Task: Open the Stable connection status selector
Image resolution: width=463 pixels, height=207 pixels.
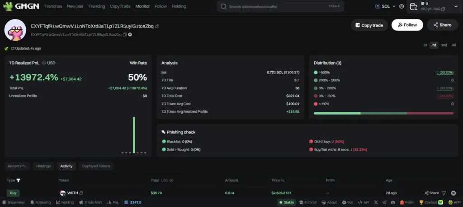Action: tap(286, 202)
